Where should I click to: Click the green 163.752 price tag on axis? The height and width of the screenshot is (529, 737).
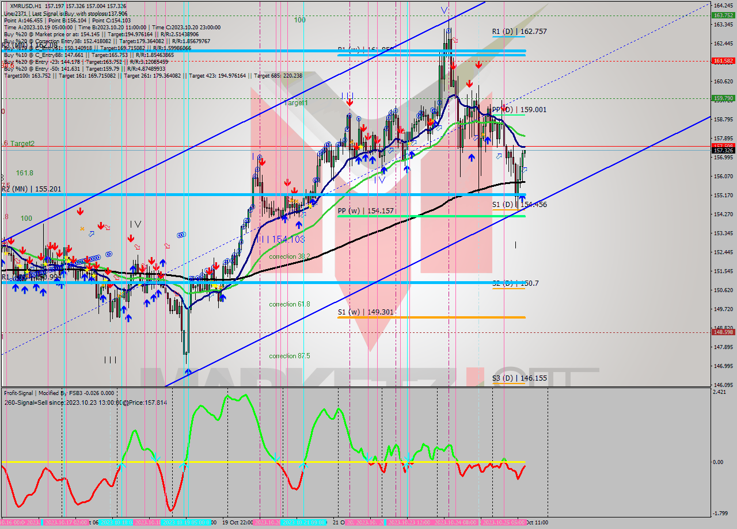pyautogui.click(x=723, y=16)
